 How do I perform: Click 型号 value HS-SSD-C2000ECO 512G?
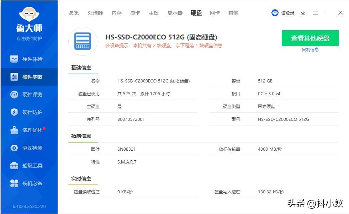coord(283,119)
